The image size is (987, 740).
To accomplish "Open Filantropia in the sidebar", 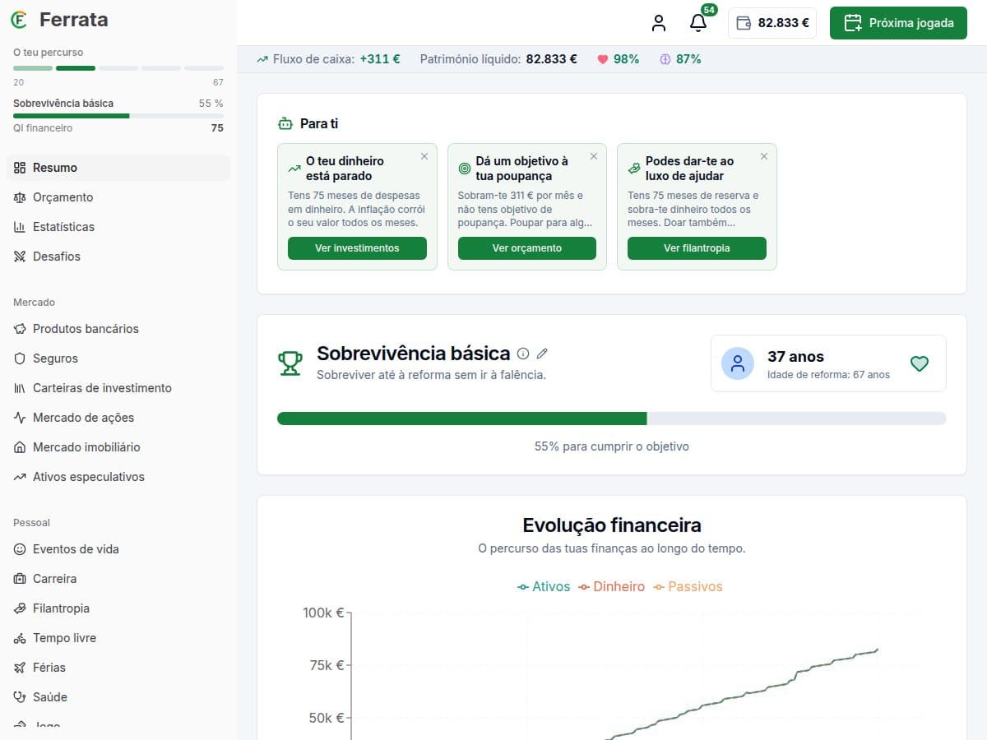I will tap(118, 608).
